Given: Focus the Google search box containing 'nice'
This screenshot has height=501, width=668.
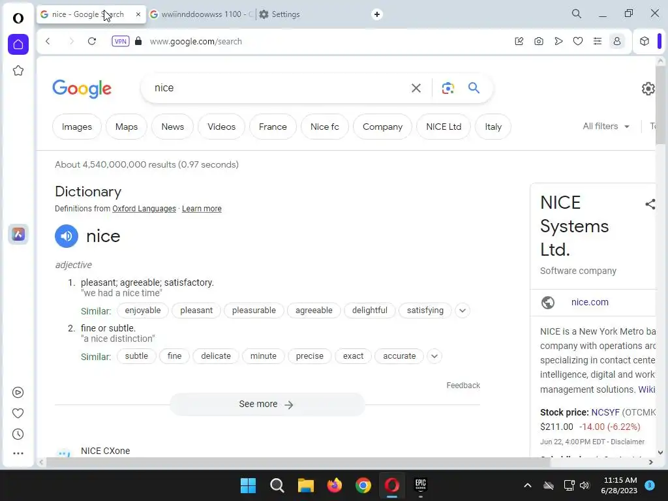Looking at the screenshot, I should click(277, 88).
